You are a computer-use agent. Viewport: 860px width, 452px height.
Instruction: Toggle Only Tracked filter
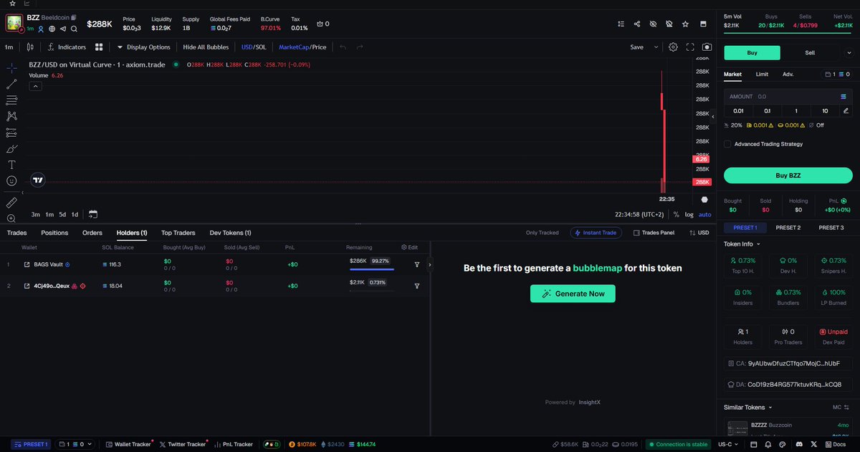coord(542,233)
